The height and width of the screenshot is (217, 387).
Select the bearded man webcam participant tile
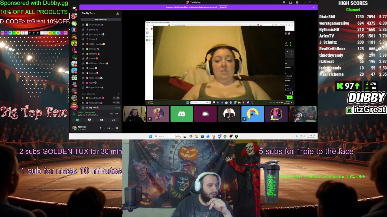[x=135, y=114]
